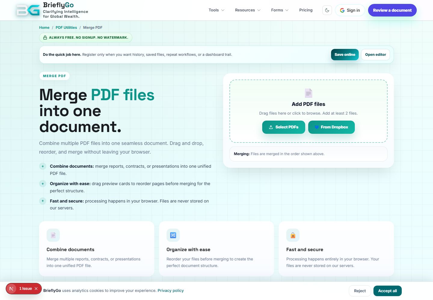Click the Review a document button
This screenshot has width=433, height=300.
(392, 10)
